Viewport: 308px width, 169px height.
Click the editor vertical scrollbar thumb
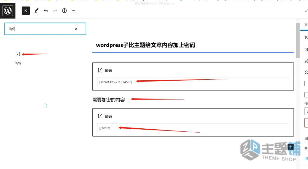(x=298, y=40)
